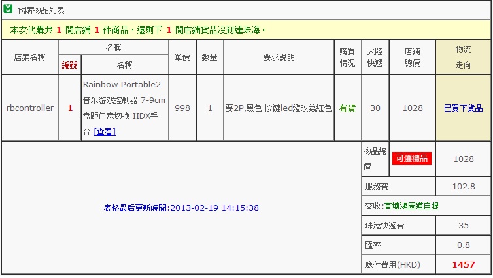Click the 已買下貨品 logistics status link

tap(463, 108)
